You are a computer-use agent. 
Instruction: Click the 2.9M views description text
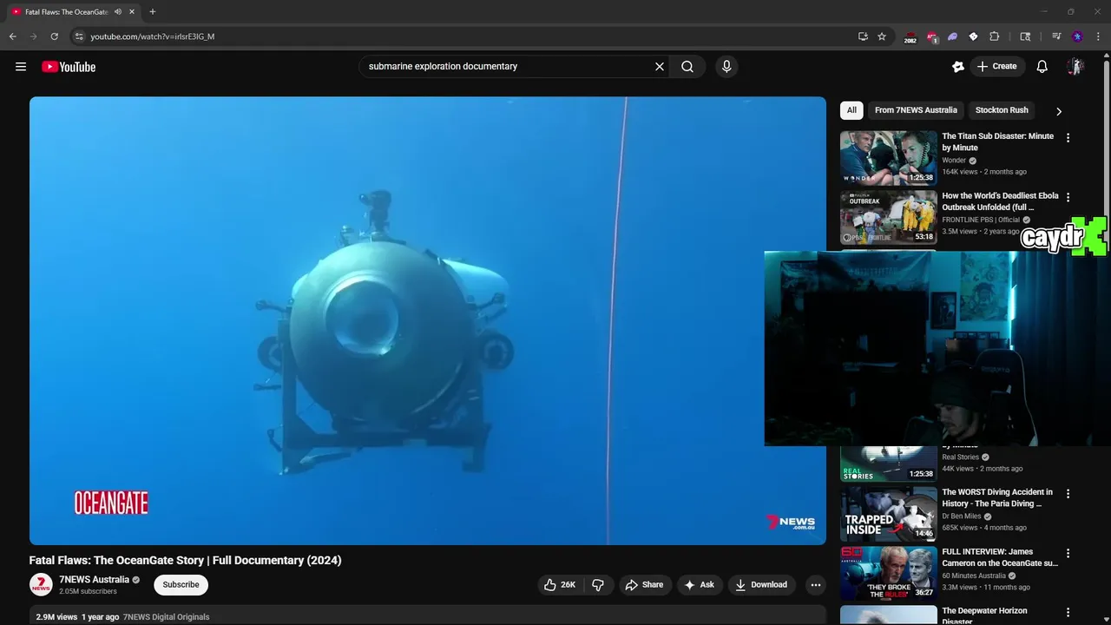(x=57, y=617)
